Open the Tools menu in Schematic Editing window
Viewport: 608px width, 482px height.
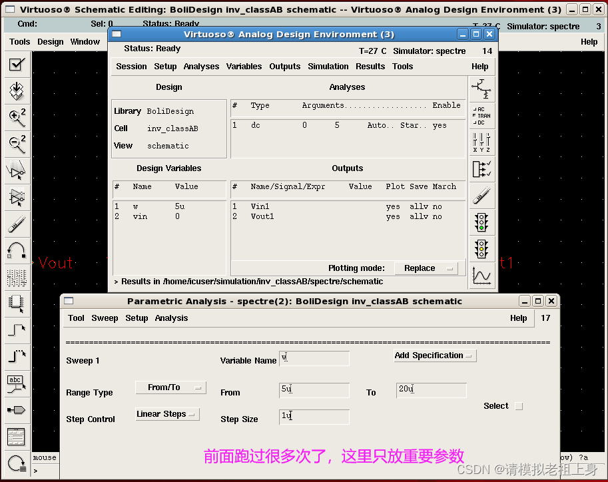[20, 41]
